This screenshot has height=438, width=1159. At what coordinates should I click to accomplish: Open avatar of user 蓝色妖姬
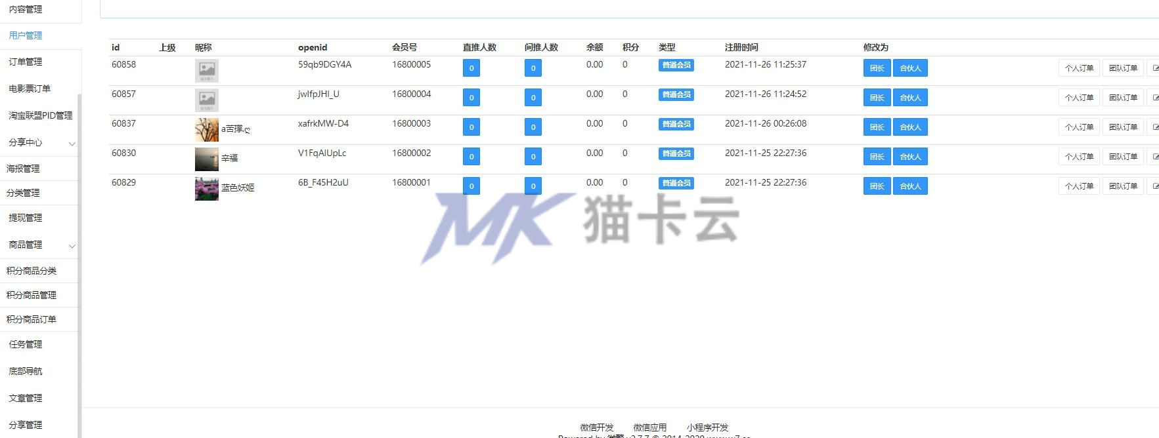pos(207,189)
